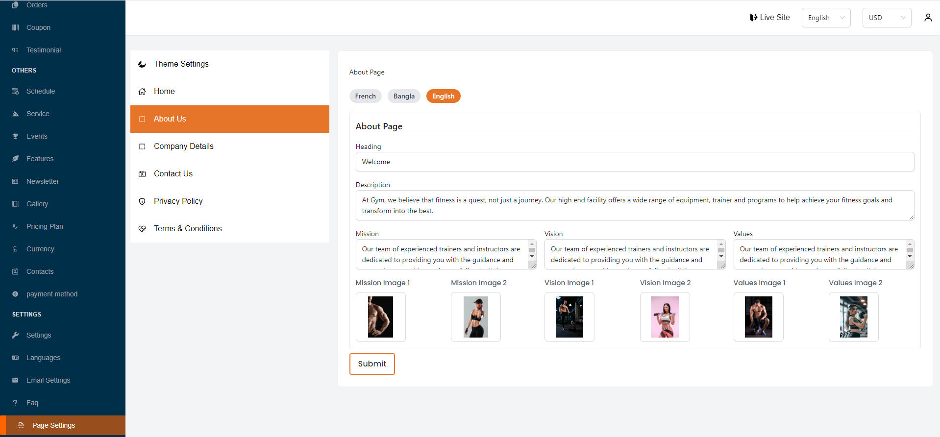Click the Terms & Conditions handshake icon
This screenshot has width=940, height=437.
point(142,229)
